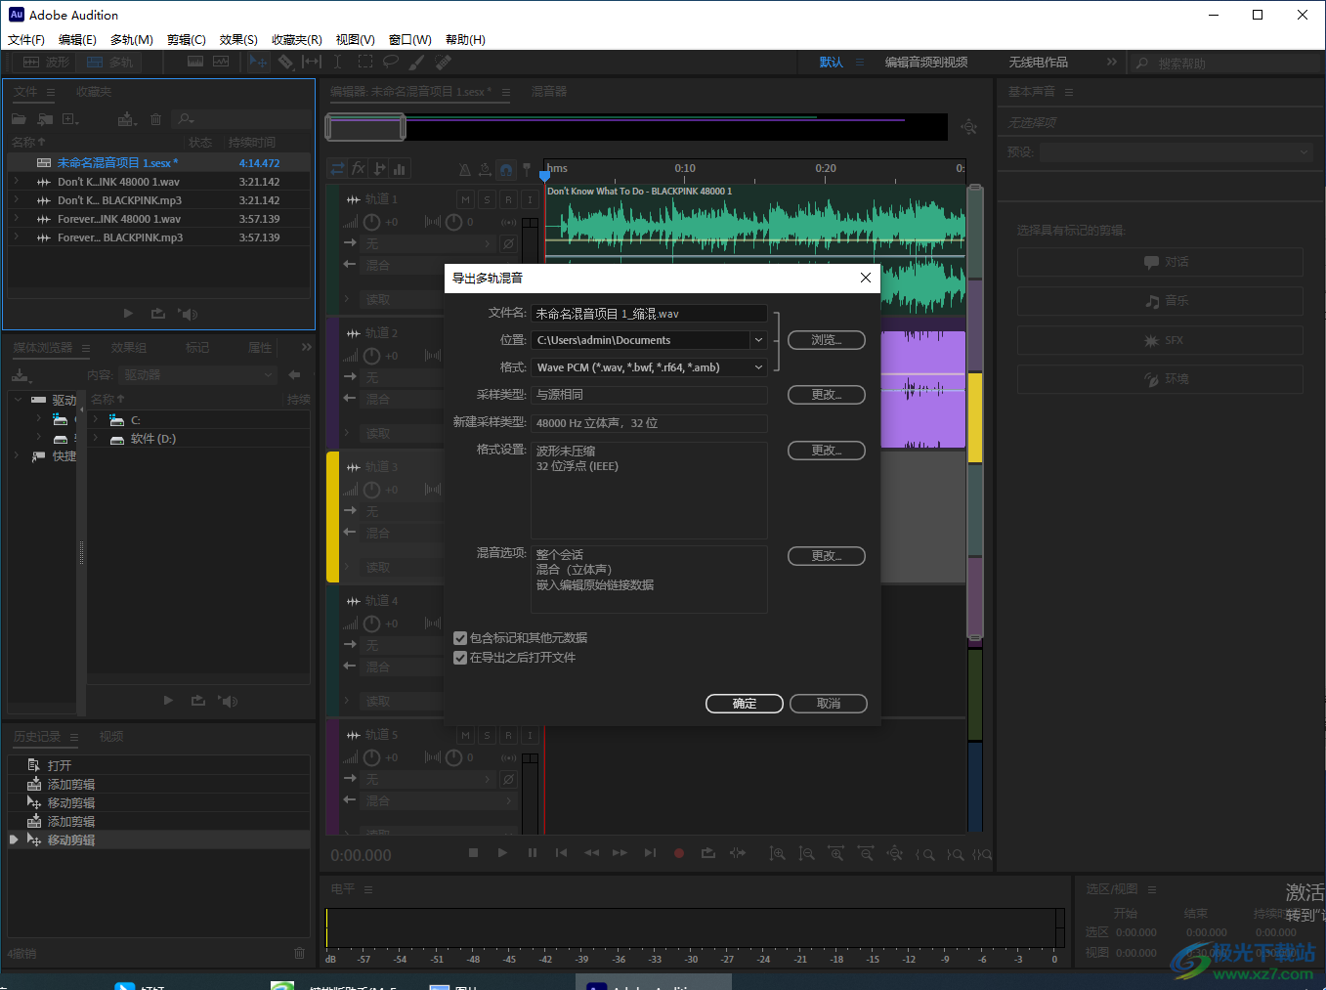Click the File name input field

(x=649, y=314)
